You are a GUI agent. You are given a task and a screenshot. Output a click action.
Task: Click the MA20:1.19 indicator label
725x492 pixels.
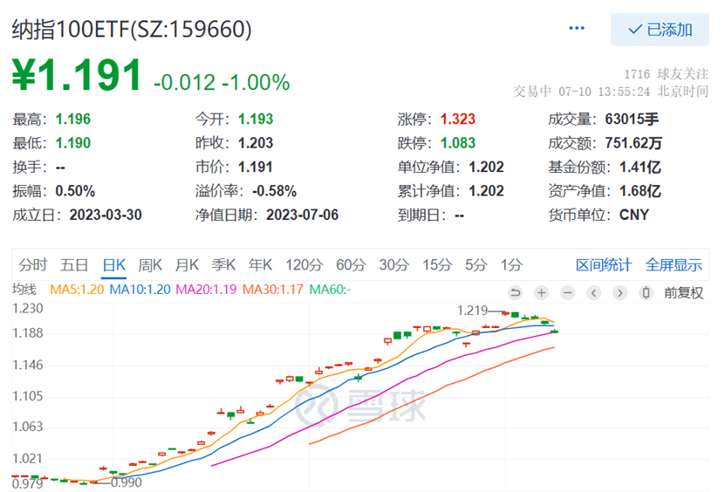206,290
